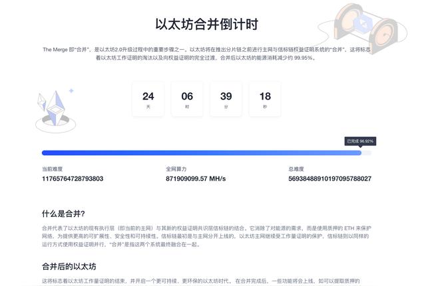Click the total difficulty value 56938488910197095788027
The width and height of the screenshot is (426, 286).
point(330,179)
